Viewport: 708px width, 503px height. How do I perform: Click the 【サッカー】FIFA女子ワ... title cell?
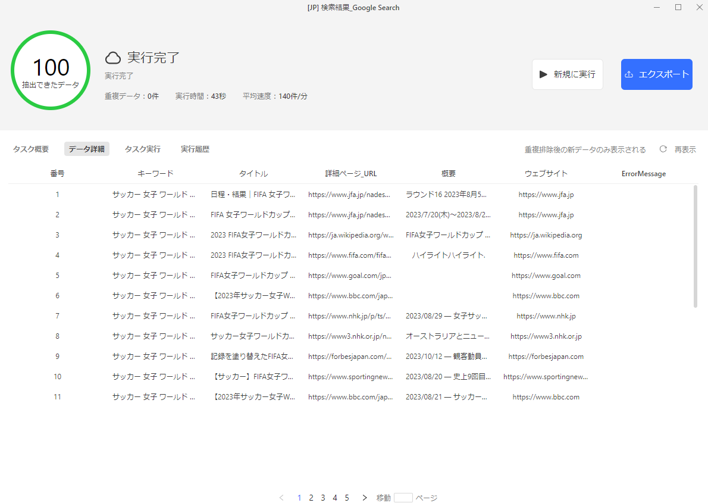pyautogui.click(x=252, y=376)
